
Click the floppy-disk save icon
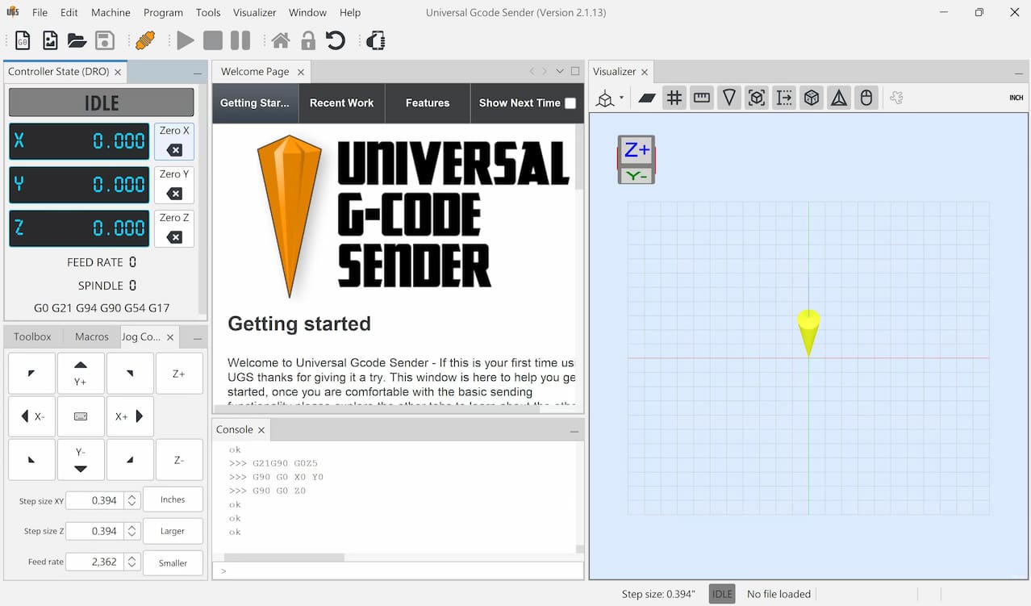point(104,40)
